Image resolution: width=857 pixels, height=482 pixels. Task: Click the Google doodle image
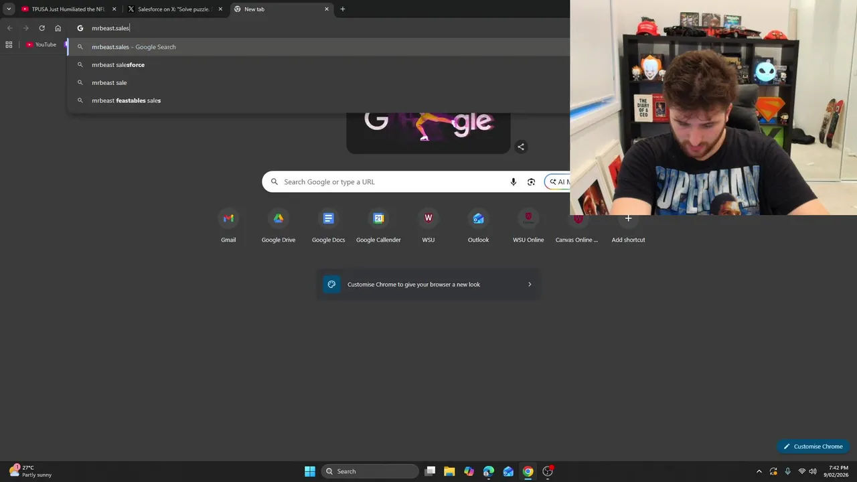pyautogui.click(x=428, y=133)
